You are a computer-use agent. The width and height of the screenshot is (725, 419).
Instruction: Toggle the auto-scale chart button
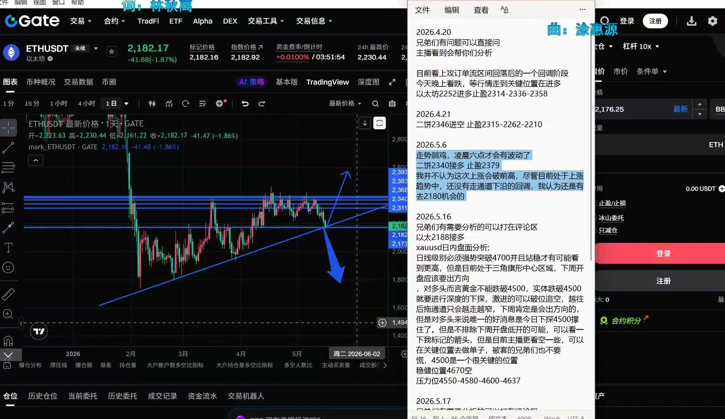point(380,123)
